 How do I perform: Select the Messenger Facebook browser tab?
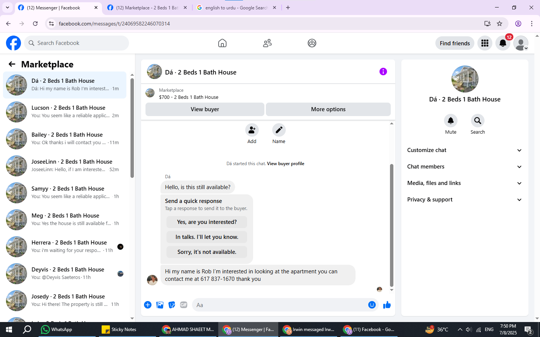pos(58,7)
